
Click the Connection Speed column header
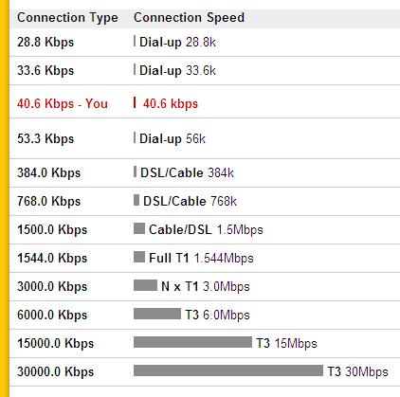[189, 17]
